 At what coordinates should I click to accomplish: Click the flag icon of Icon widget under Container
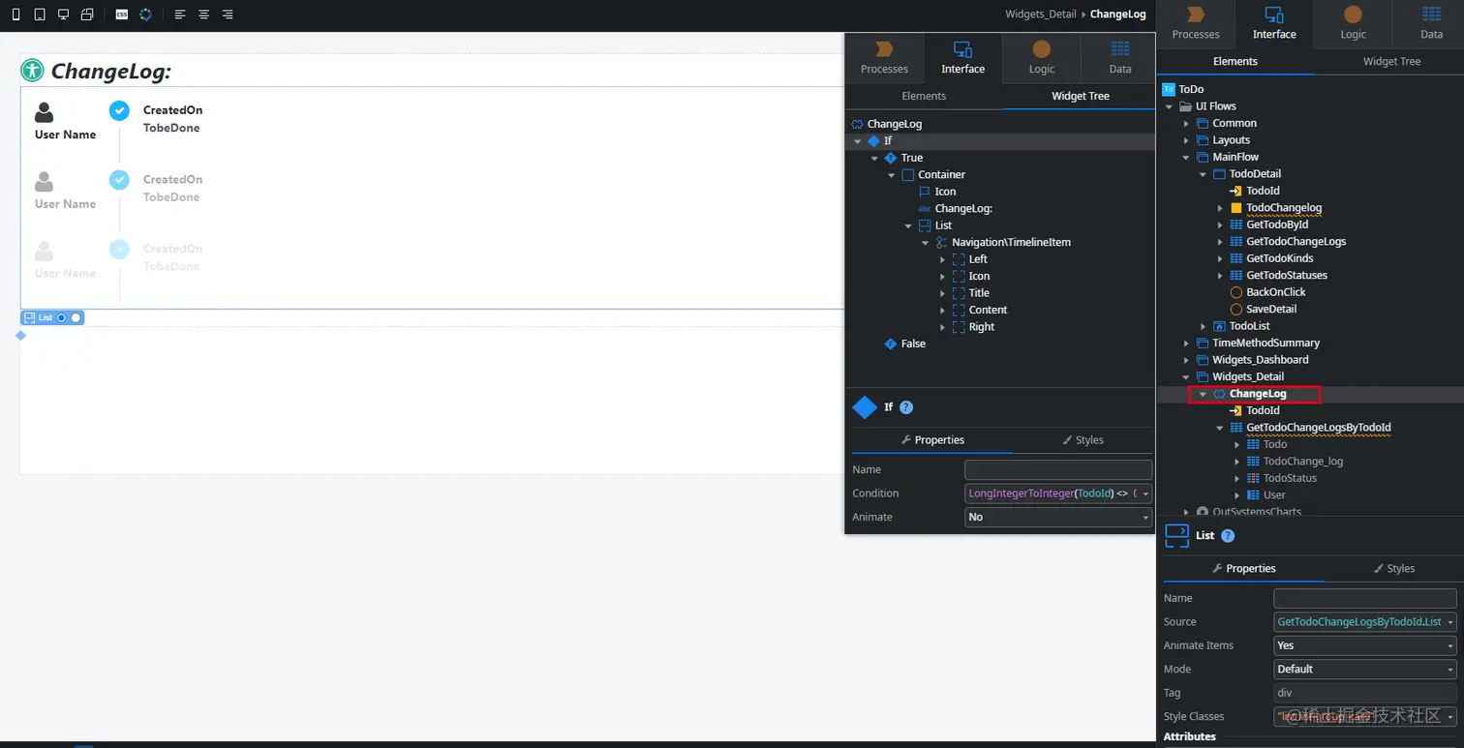click(x=925, y=192)
